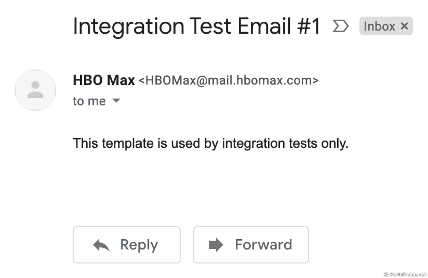Click the Reply button label
This screenshot has height=278, width=428.
coord(139,245)
